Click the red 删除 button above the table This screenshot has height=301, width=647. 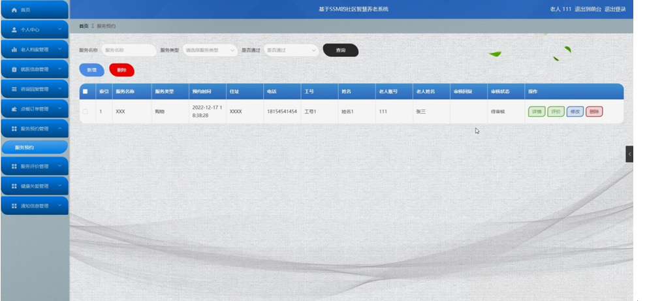(121, 71)
